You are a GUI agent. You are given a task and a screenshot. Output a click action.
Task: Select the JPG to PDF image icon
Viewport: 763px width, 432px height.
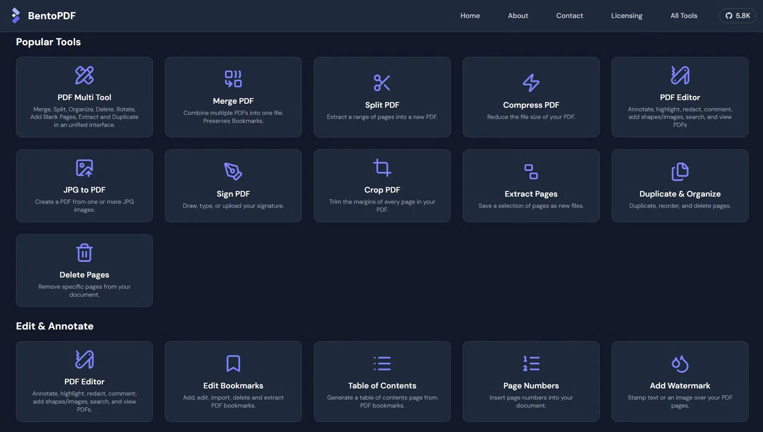[84, 168]
